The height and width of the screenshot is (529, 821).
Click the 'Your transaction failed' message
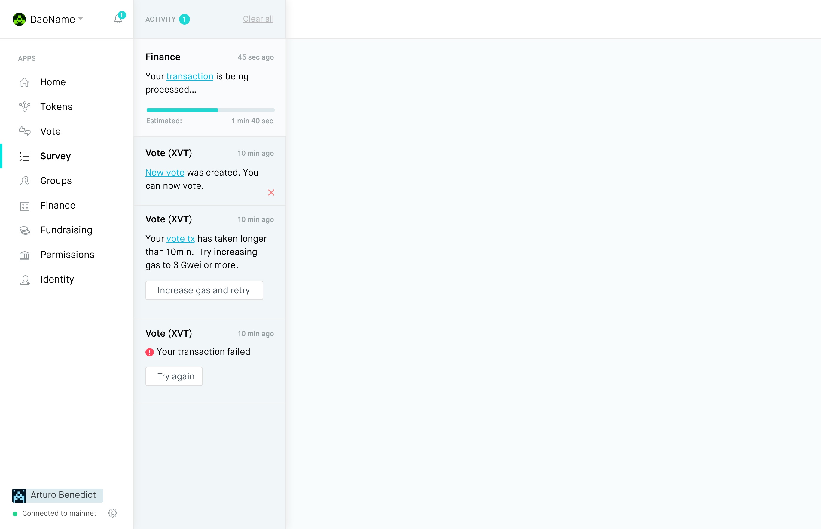coord(203,352)
